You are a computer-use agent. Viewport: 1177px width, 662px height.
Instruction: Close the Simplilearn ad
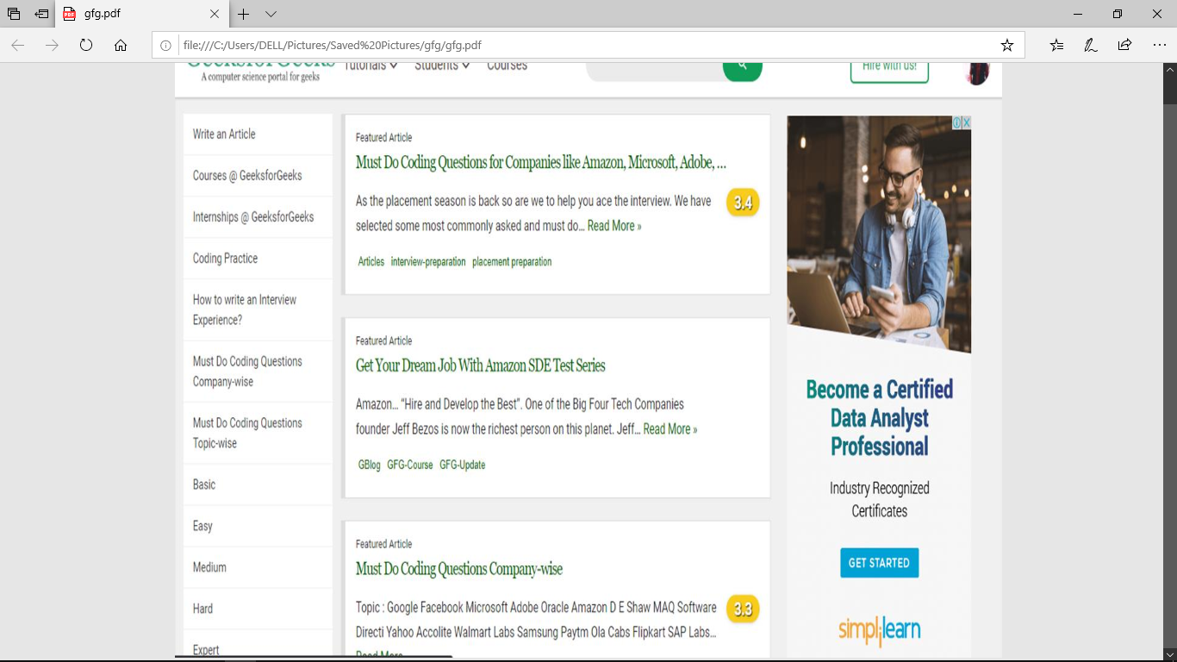(x=967, y=122)
